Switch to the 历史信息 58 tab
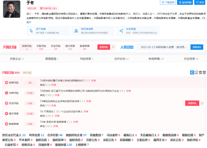Viewport: 207px width, 148px height. click(x=191, y=59)
